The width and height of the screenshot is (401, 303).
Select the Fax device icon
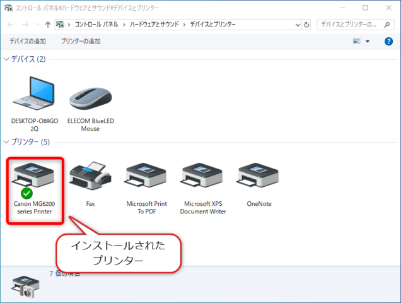coord(90,175)
